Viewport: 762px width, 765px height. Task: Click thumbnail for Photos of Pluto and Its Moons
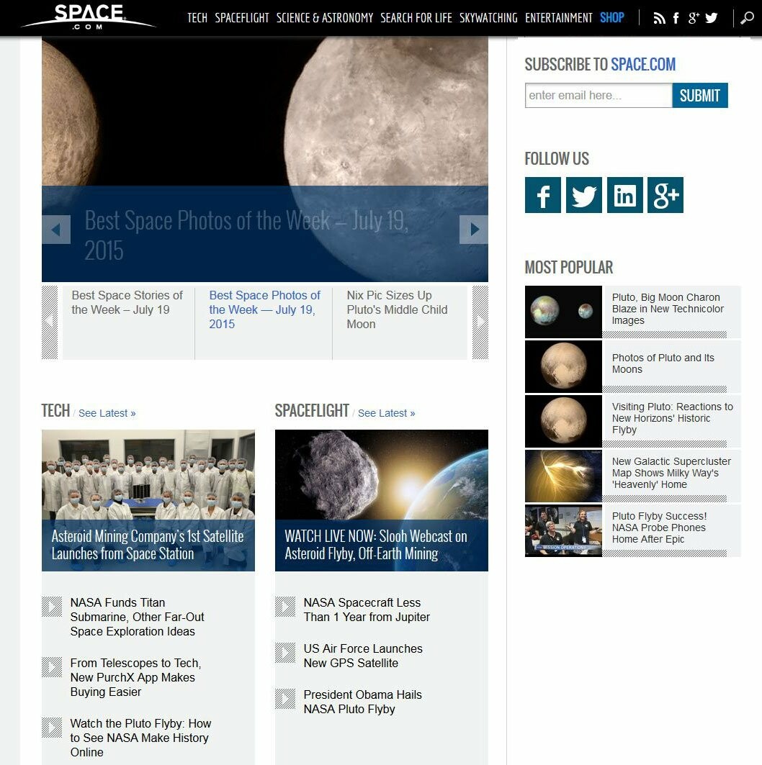click(x=563, y=366)
